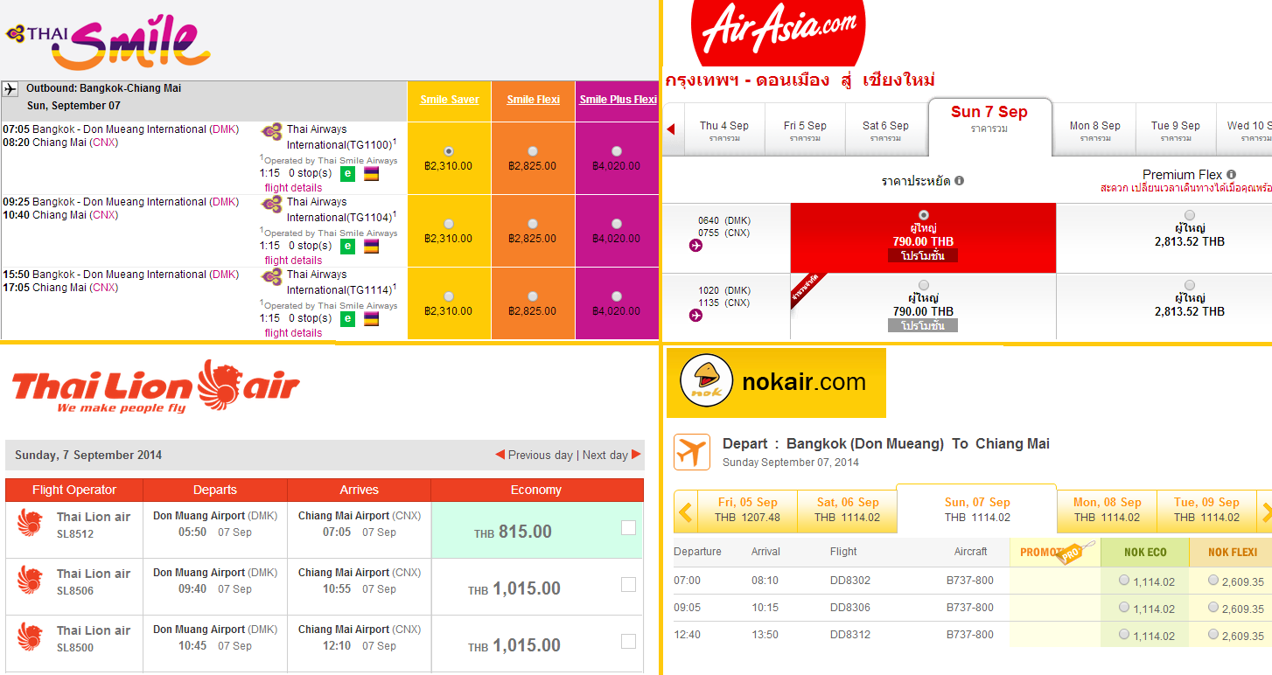Select NOK FLEXI fare for the 12:40 flight
Screen dimensions: 1272x675
pos(1213,634)
